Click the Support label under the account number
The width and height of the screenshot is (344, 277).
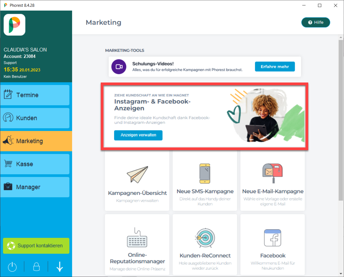(10, 63)
